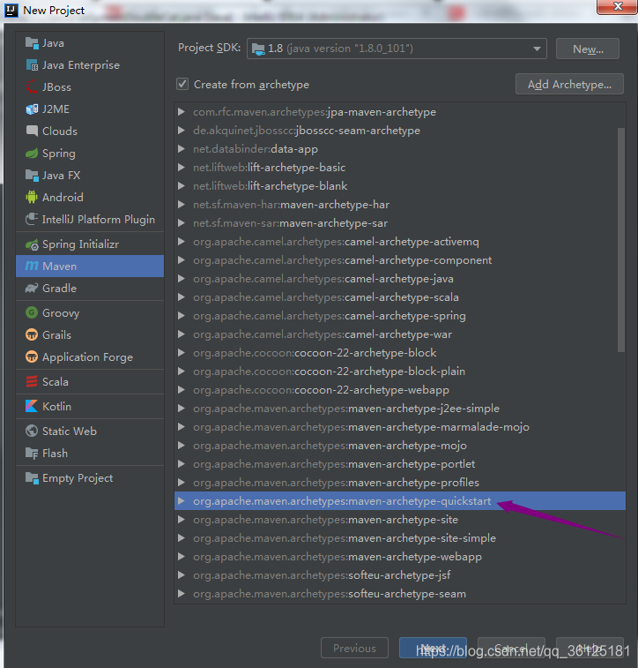Select softeu-archetype-jsf row
The height and width of the screenshot is (668, 638).
coord(400,575)
